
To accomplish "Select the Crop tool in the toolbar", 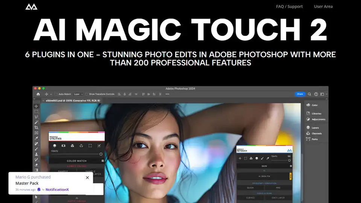I will (x=36, y=127).
